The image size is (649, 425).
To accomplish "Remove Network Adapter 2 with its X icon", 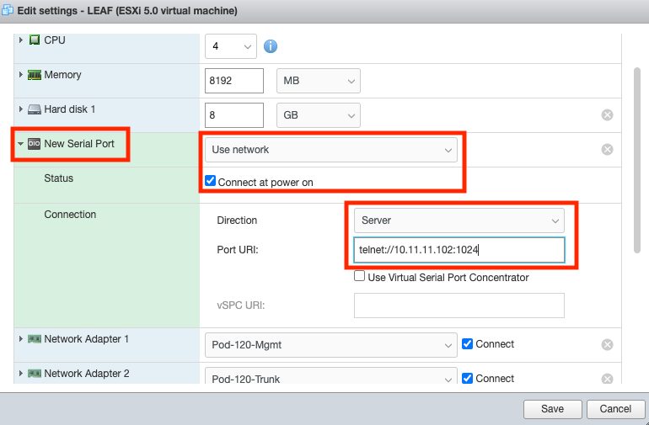I will (607, 379).
